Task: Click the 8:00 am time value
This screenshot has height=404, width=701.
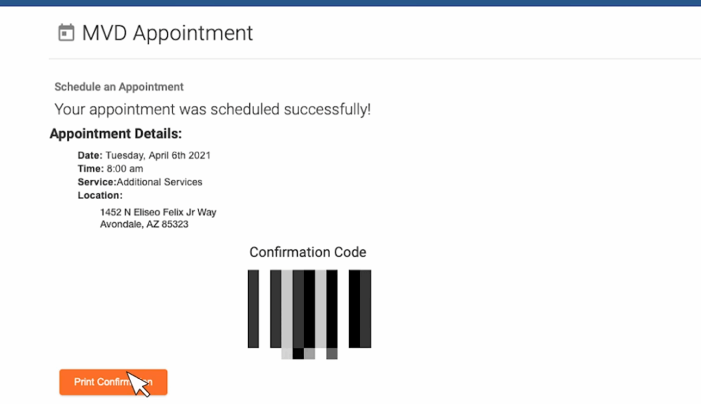Action: pyautogui.click(x=125, y=169)
